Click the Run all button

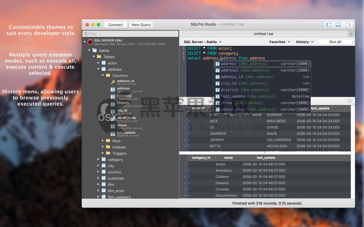coord(335,42)
